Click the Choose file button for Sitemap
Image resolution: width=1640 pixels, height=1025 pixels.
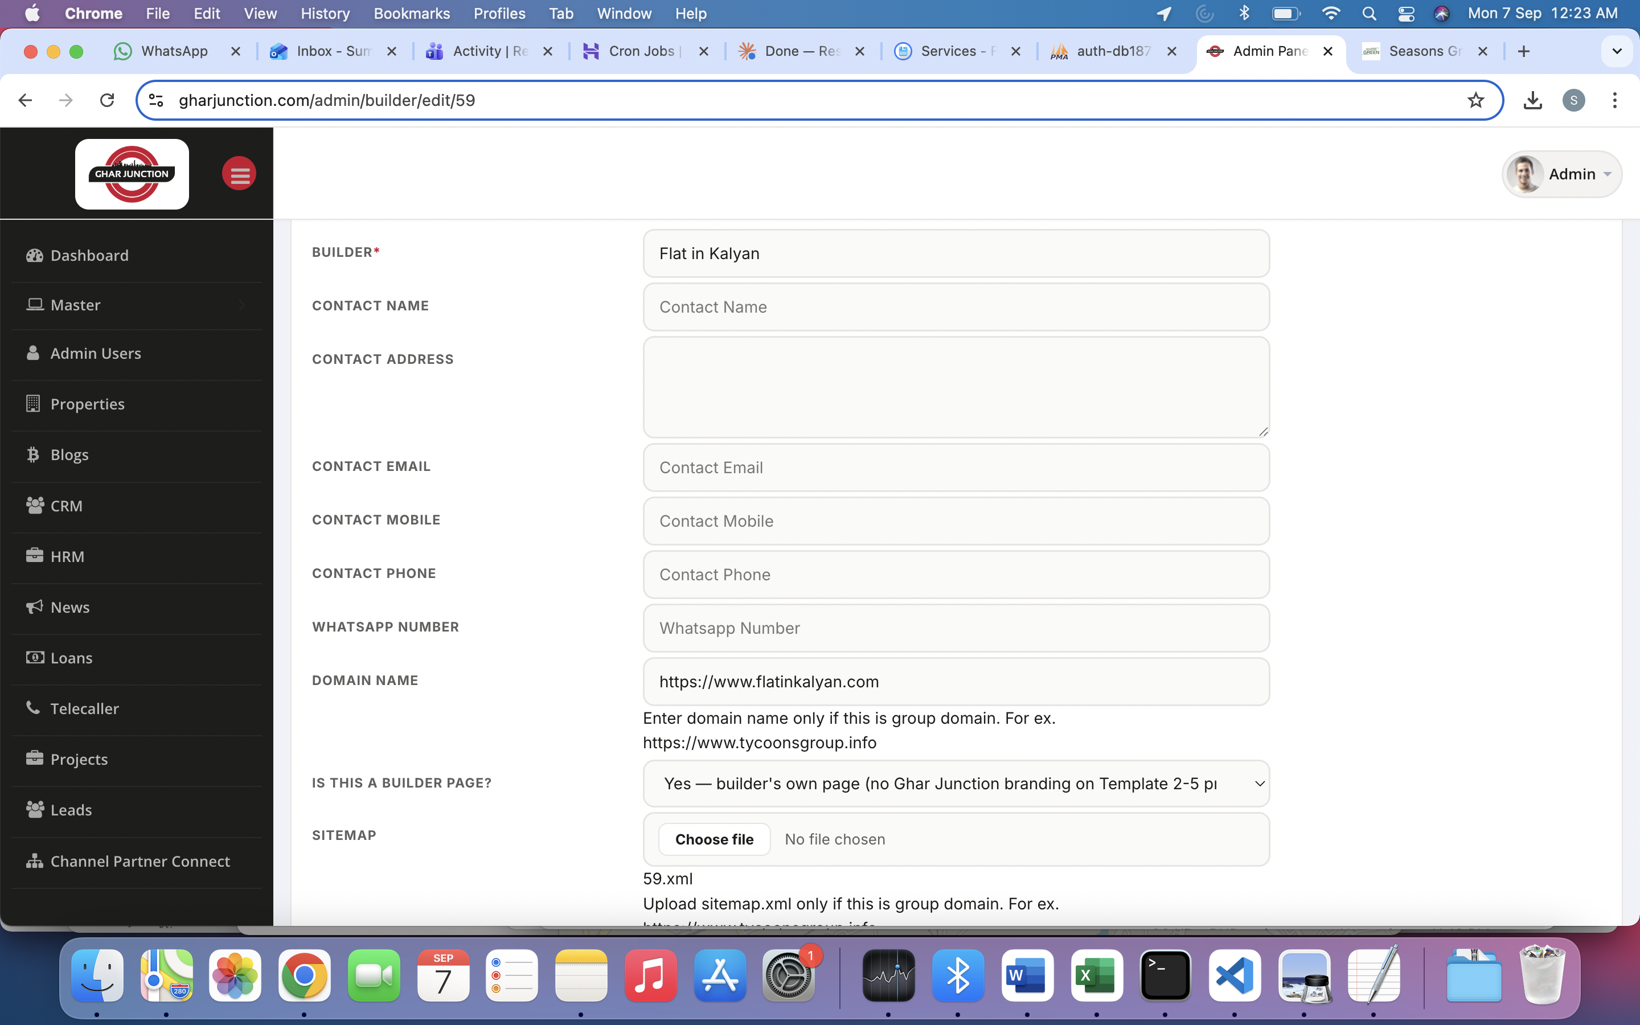point(714,839)
